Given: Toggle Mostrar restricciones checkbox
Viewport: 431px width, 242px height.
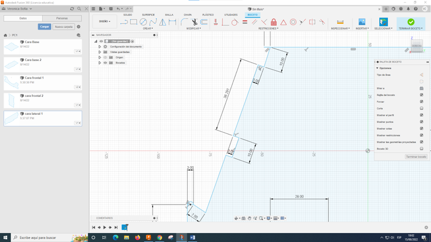Looking at the screenshot, I should 421,136.
